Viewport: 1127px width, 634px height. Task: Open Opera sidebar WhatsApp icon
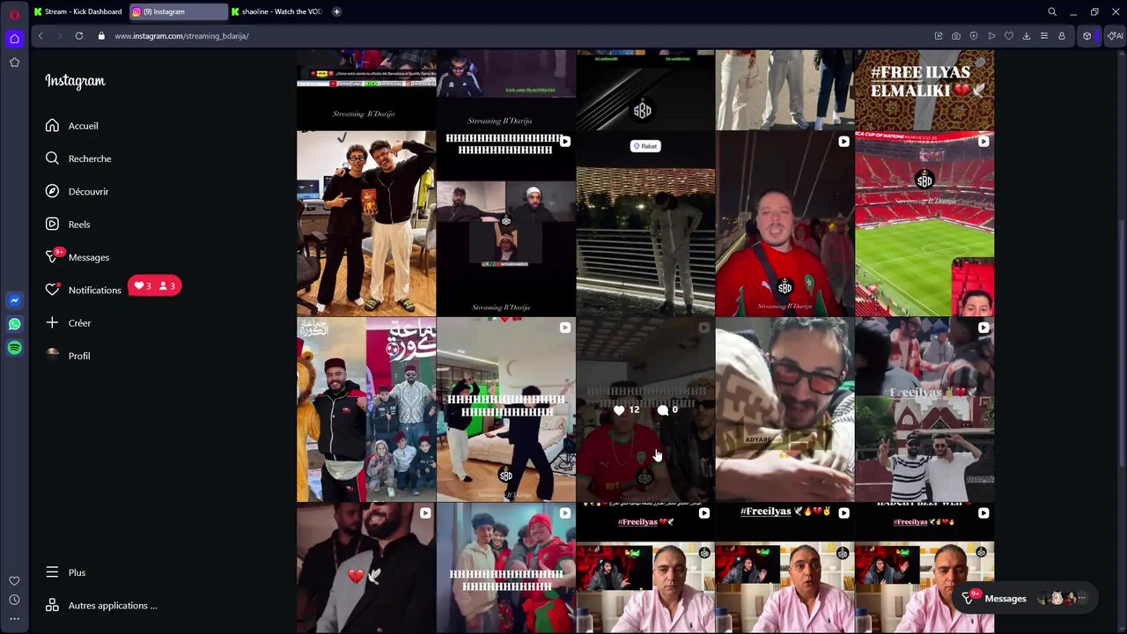click(x=14, y=324)
